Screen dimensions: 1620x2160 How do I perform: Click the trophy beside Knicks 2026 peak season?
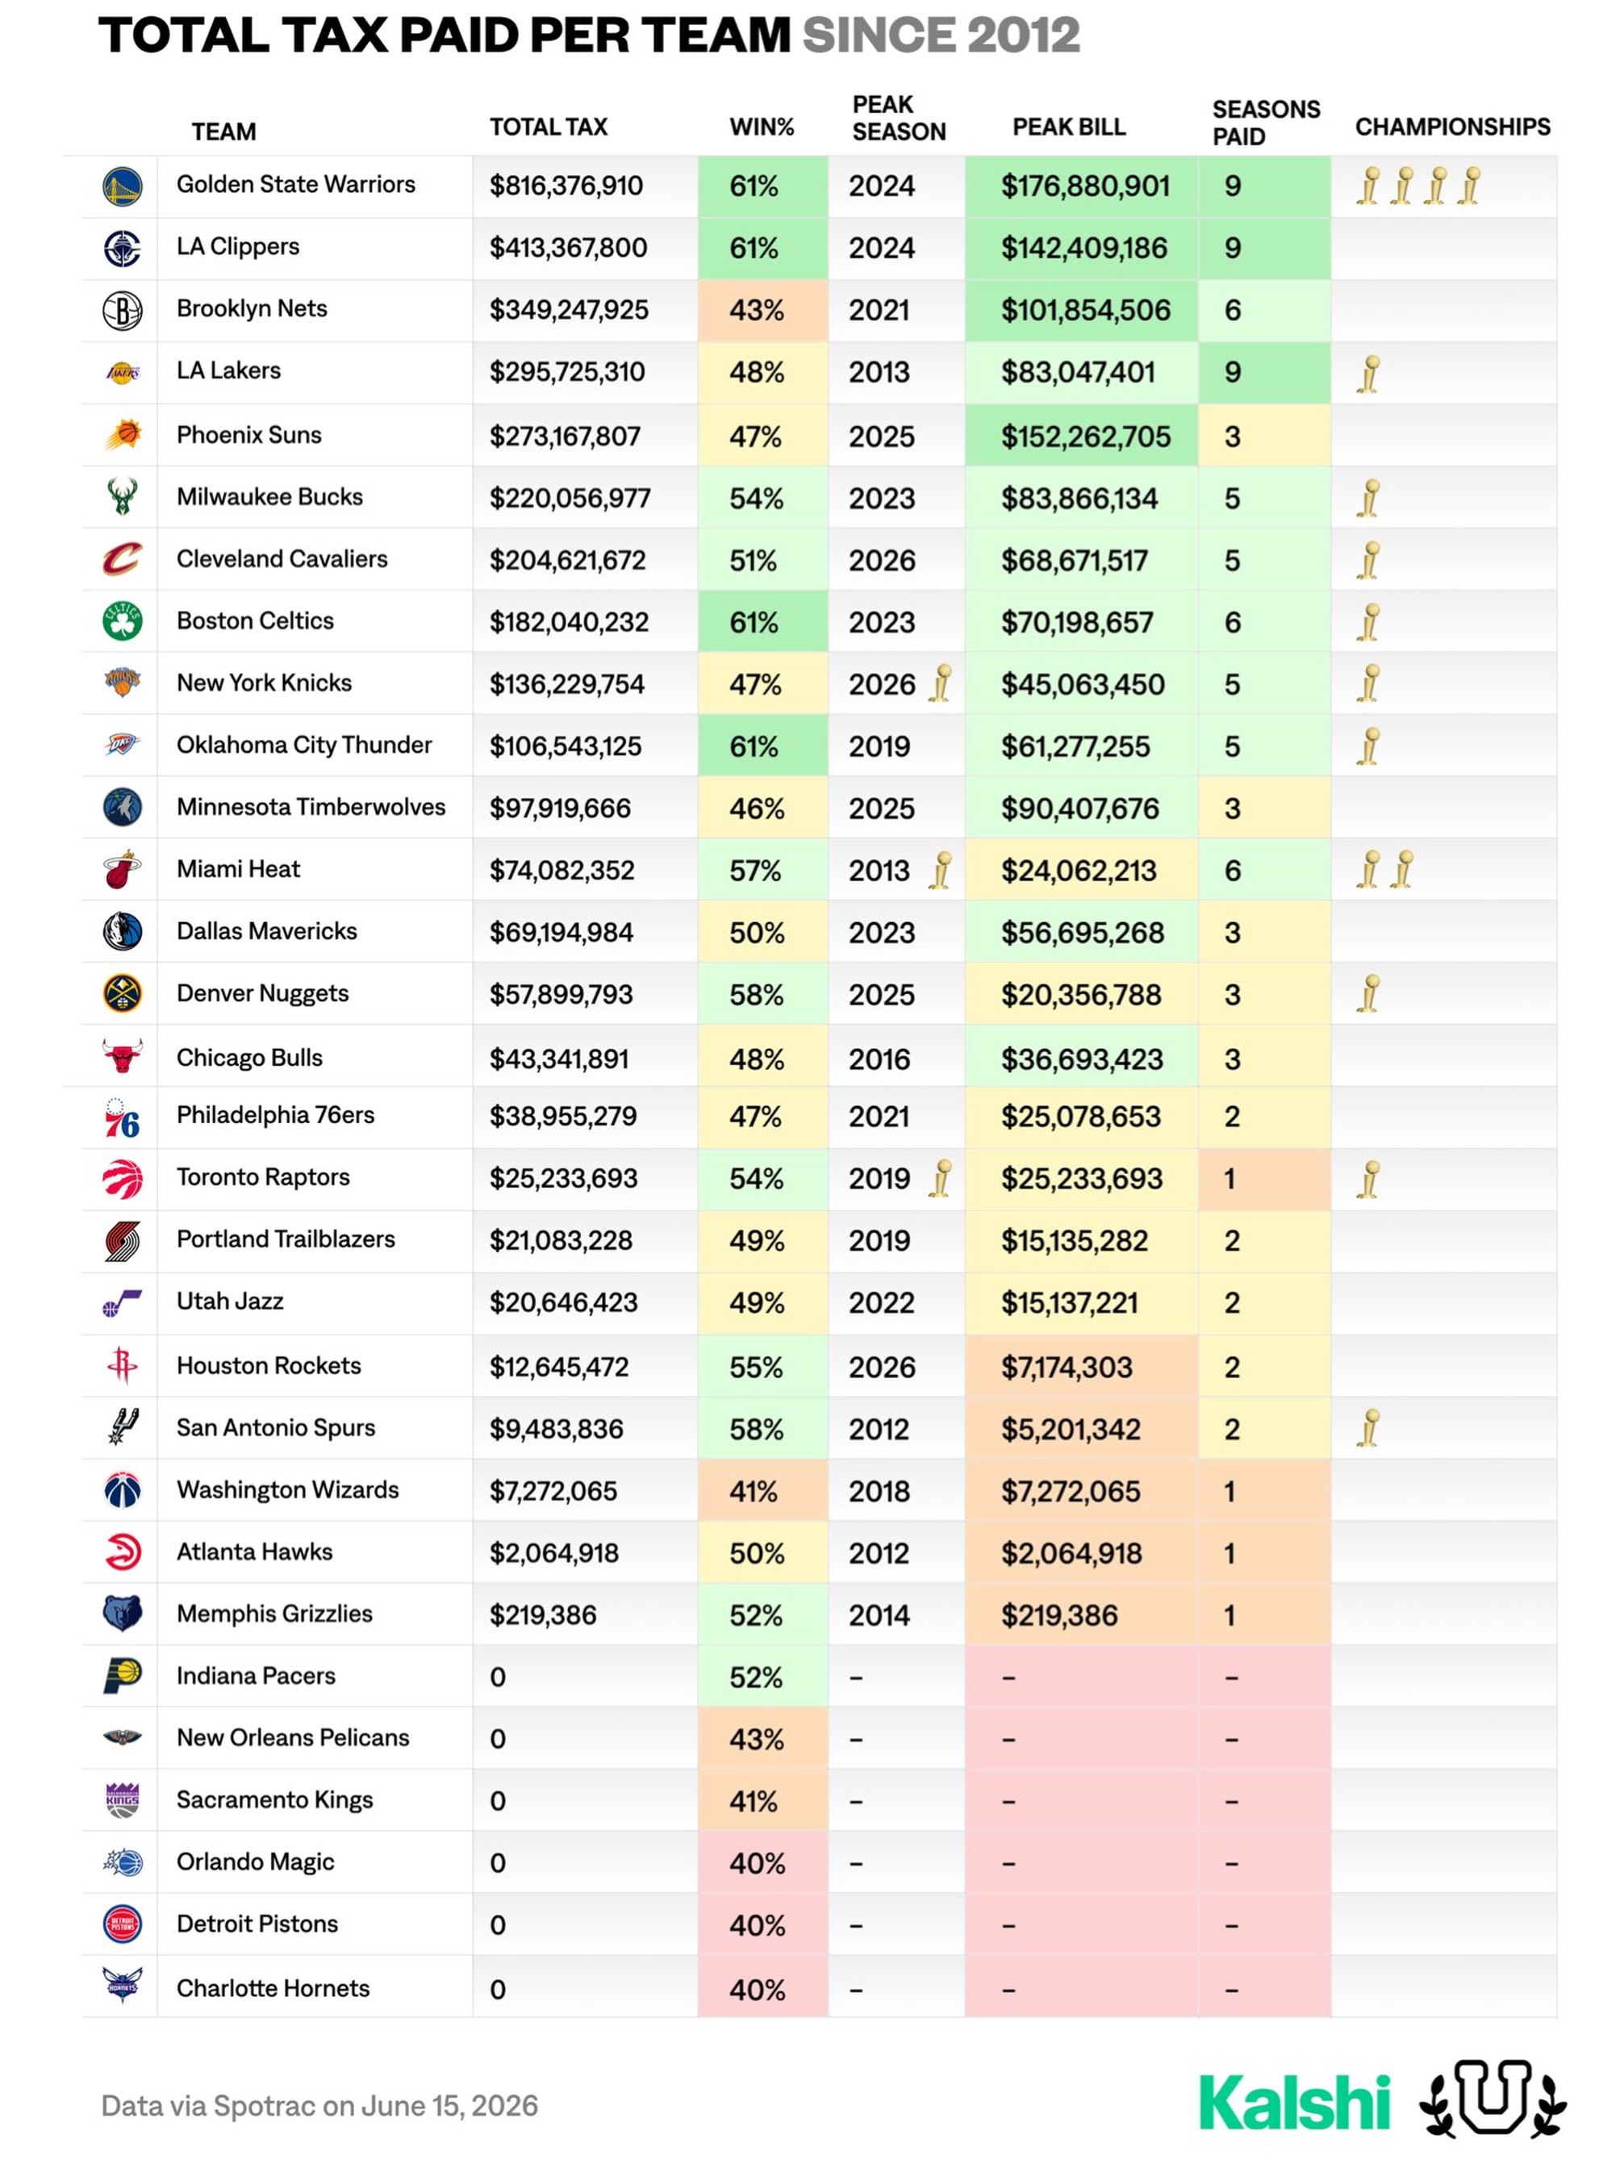941,683
